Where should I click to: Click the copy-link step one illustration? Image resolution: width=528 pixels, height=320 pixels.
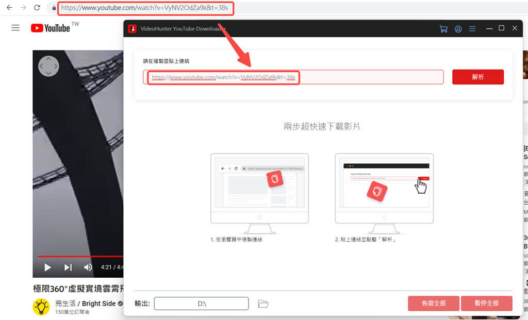point(259,193)
